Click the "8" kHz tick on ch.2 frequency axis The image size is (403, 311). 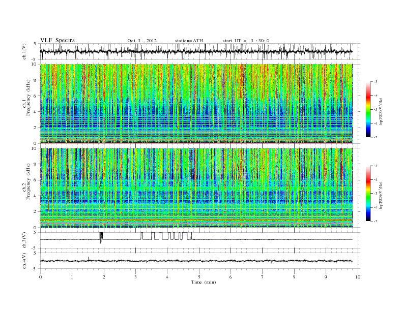36,164
